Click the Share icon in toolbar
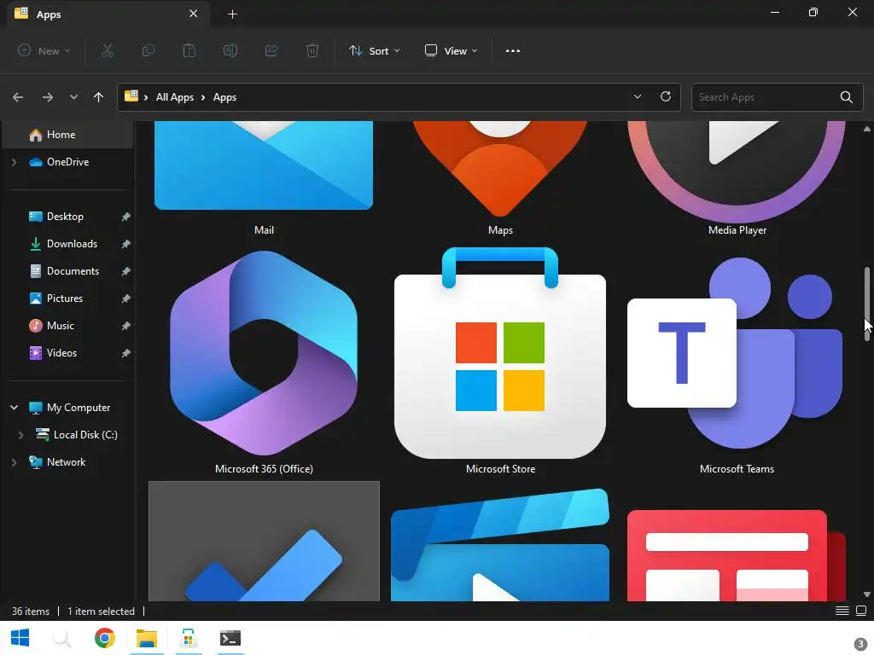 point(271,50)
